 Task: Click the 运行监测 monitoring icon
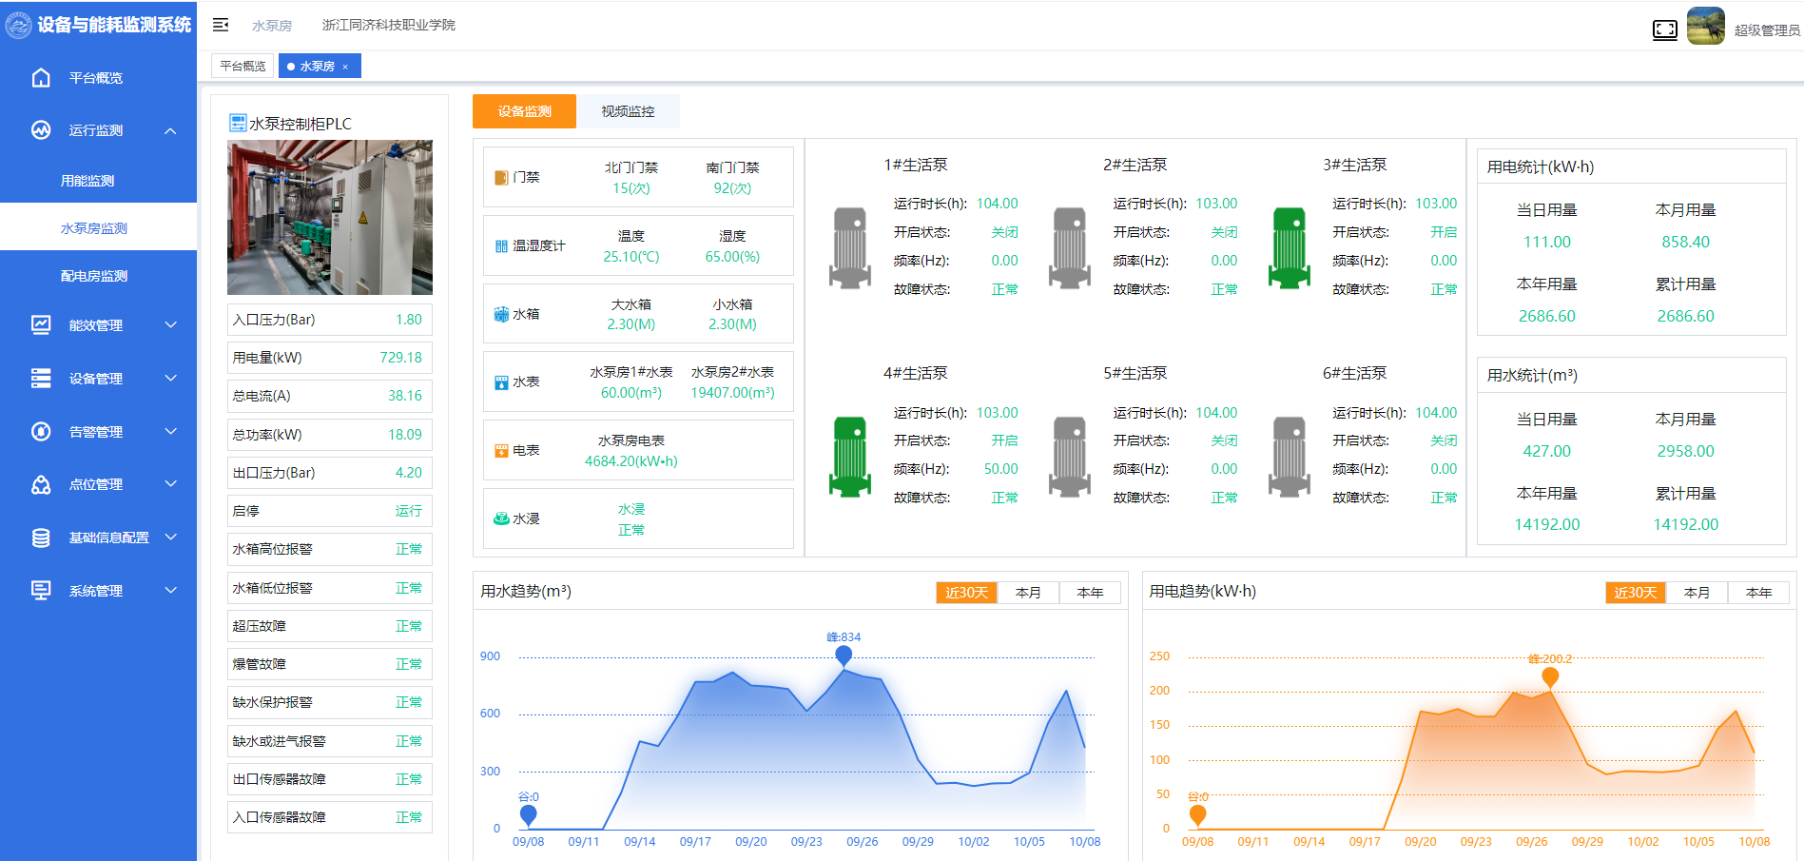(x=41, y=130)
